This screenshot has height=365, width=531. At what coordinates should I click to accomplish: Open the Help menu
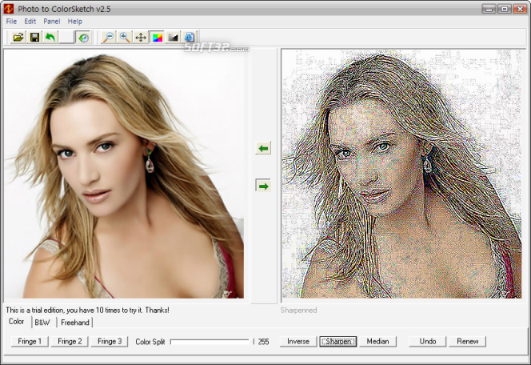[x=75, y=22]
